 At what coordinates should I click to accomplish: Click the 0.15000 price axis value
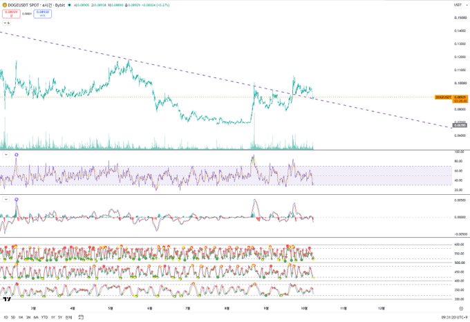(x=460, y=18)
